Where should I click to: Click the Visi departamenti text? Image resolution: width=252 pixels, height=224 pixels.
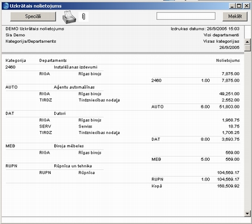221,35
